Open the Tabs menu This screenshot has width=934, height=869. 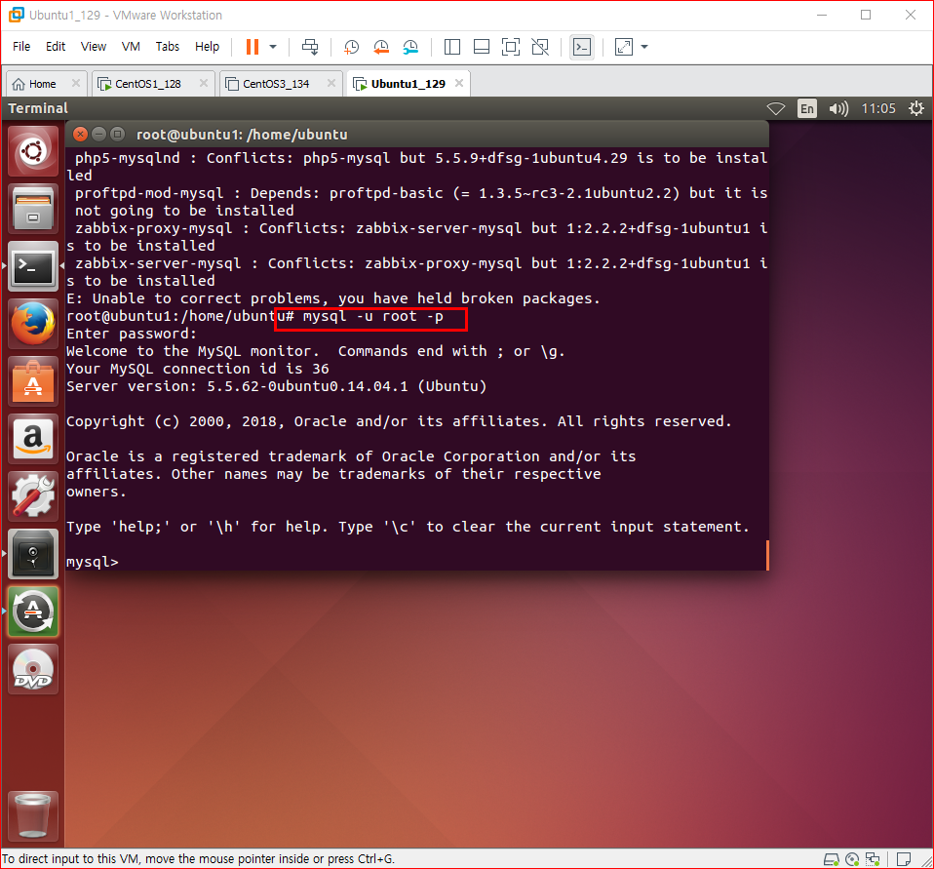168,47
